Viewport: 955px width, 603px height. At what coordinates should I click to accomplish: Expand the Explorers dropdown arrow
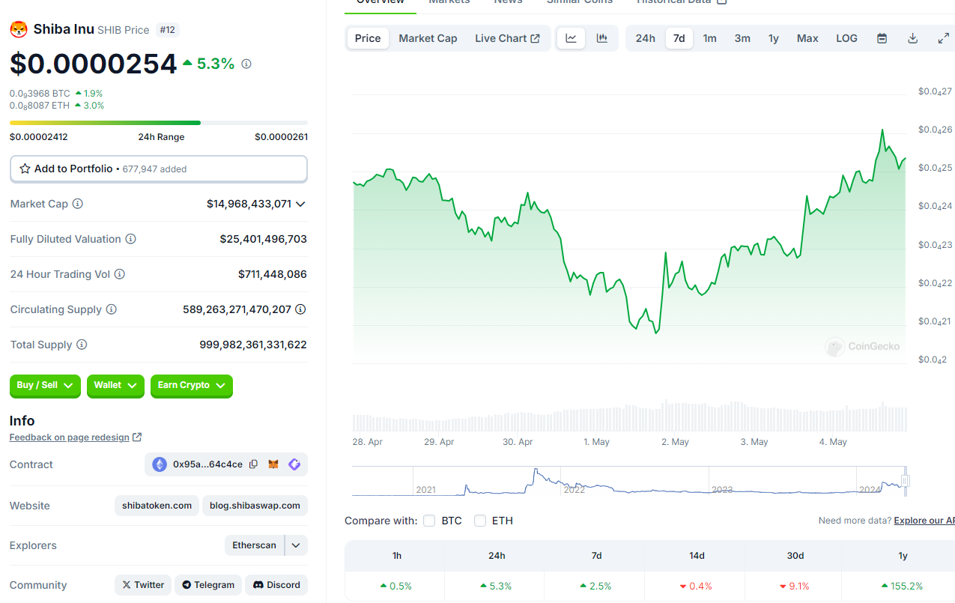[296, 545]
